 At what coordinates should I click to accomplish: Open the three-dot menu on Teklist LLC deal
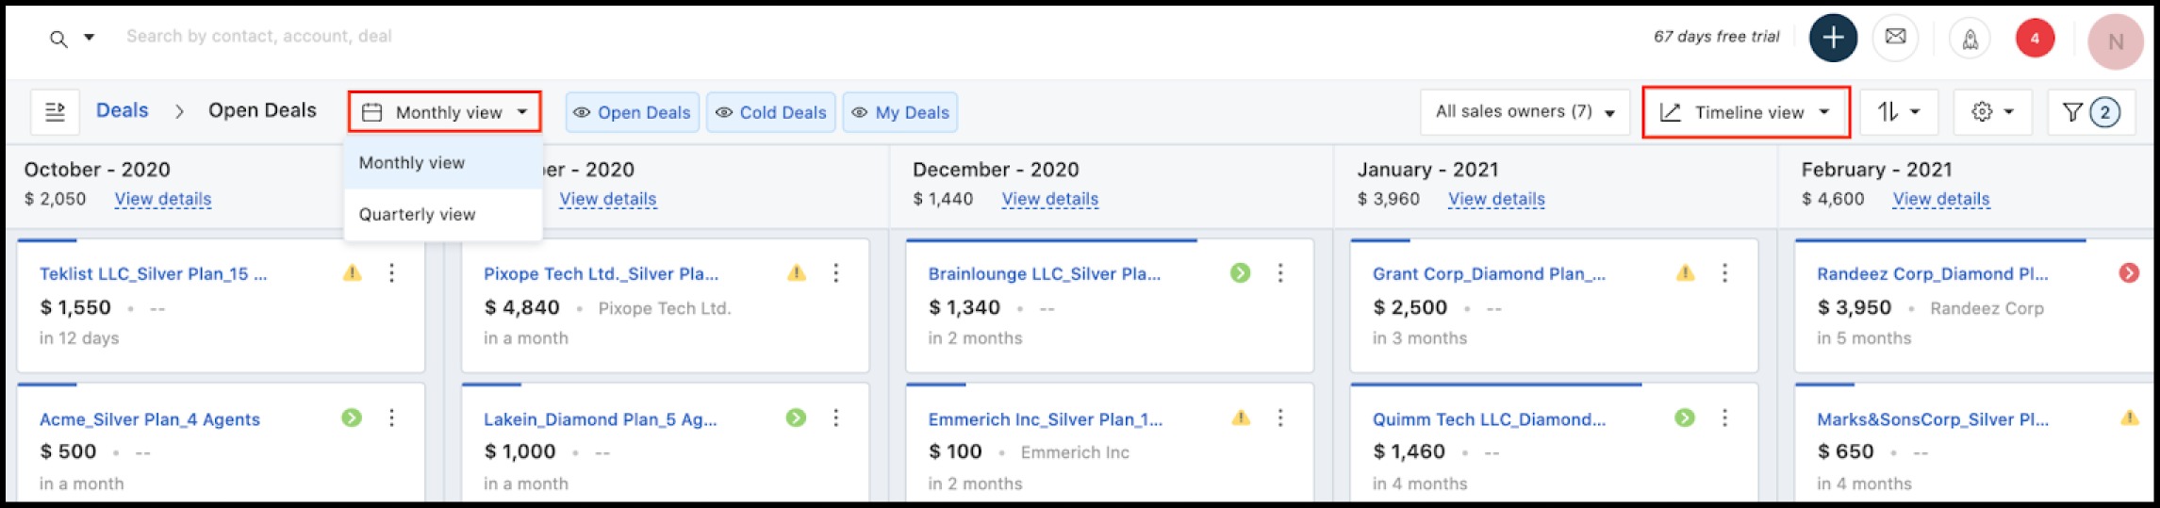391,273
